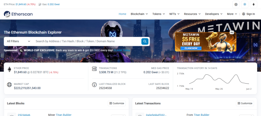The image size is (261, 116).
Task: Click Med Gas Price 0.202 Gwei value
Action: 150,72
